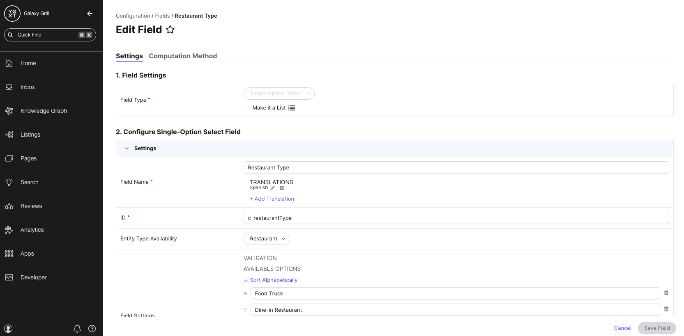684x336 pixels.
Task: Select Home menu label
Action: click(x=28, y=63)
